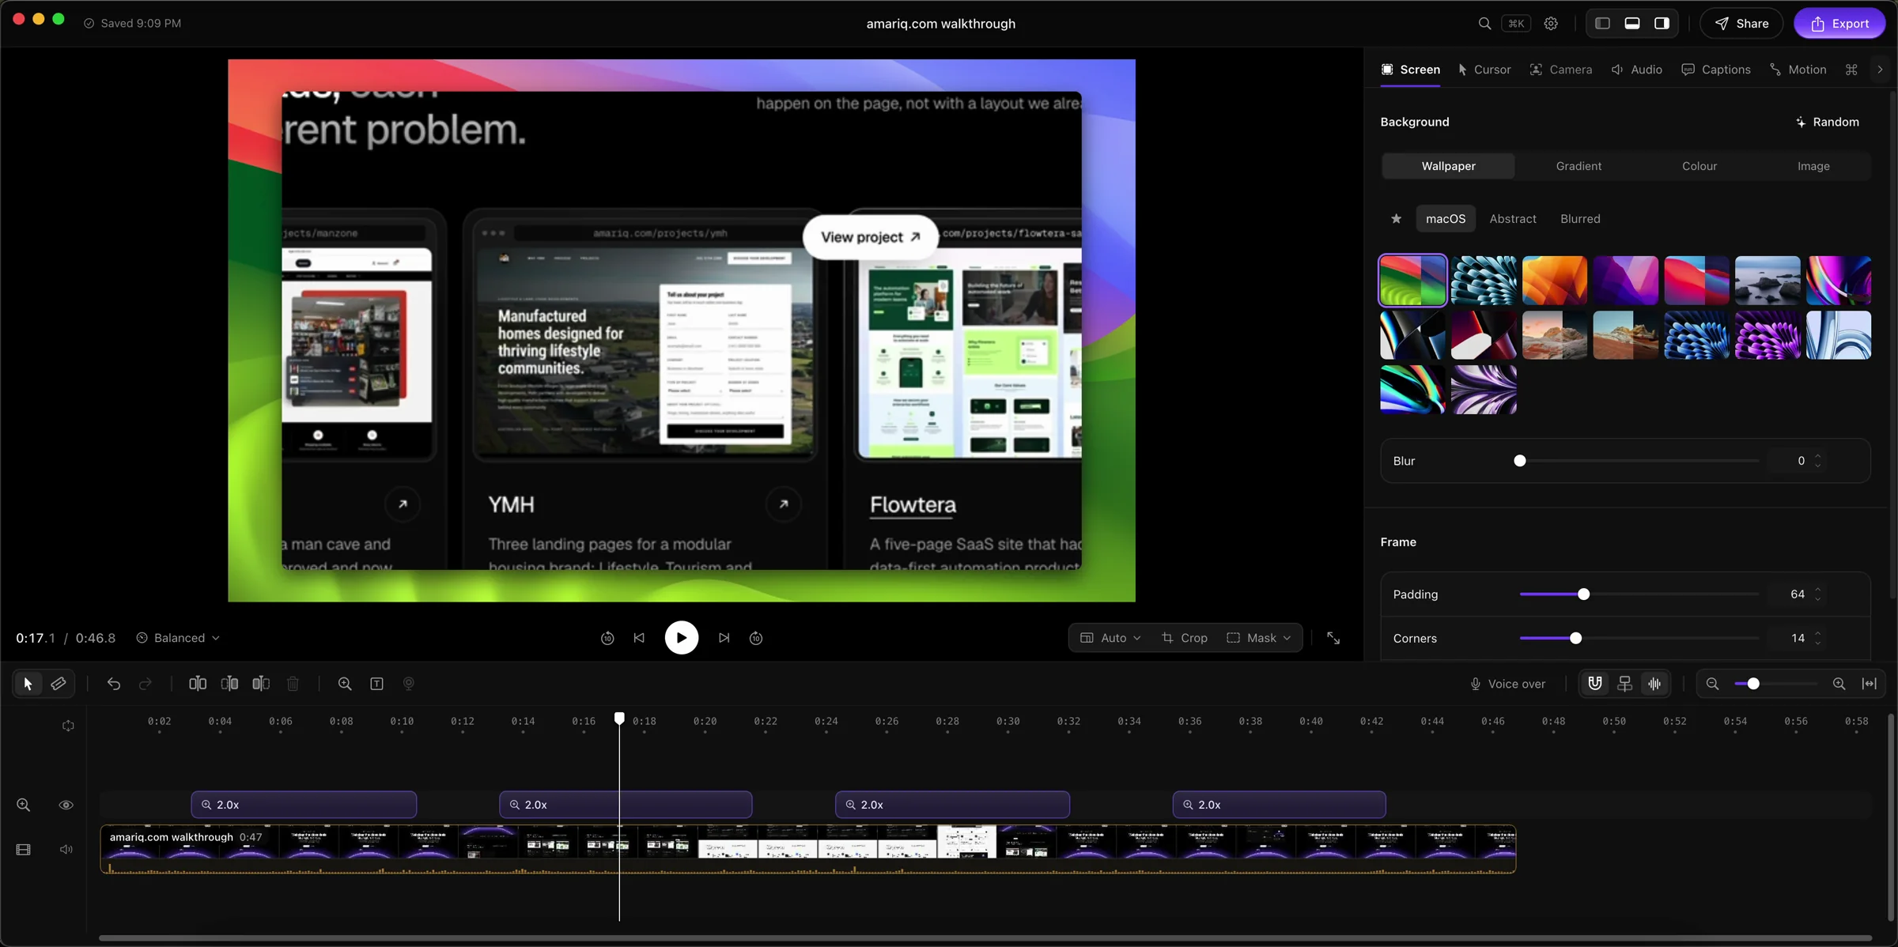Delete the selected clip with trash icon

(x=293, y=684)
